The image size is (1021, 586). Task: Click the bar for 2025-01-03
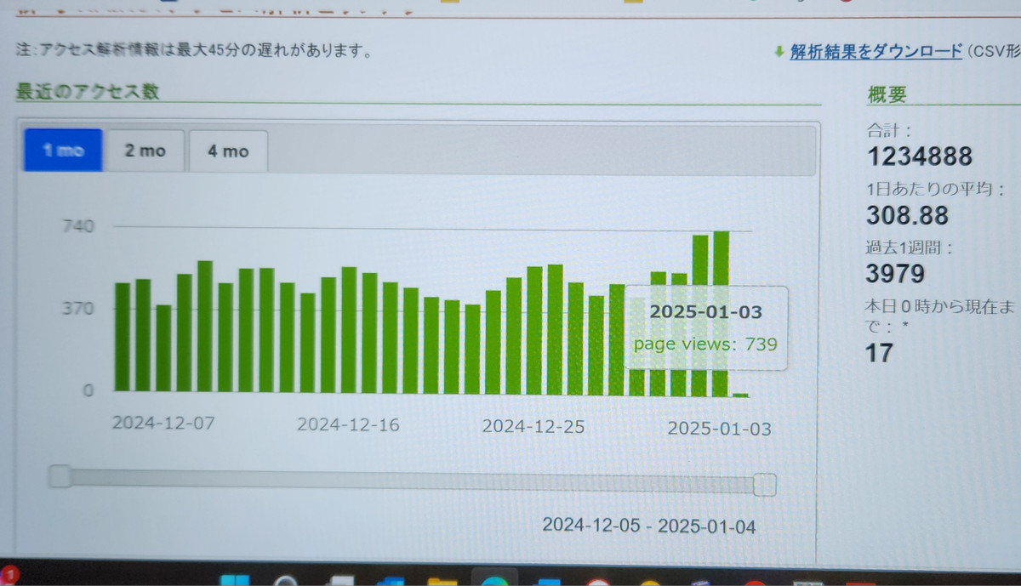[x=721, y=313]
